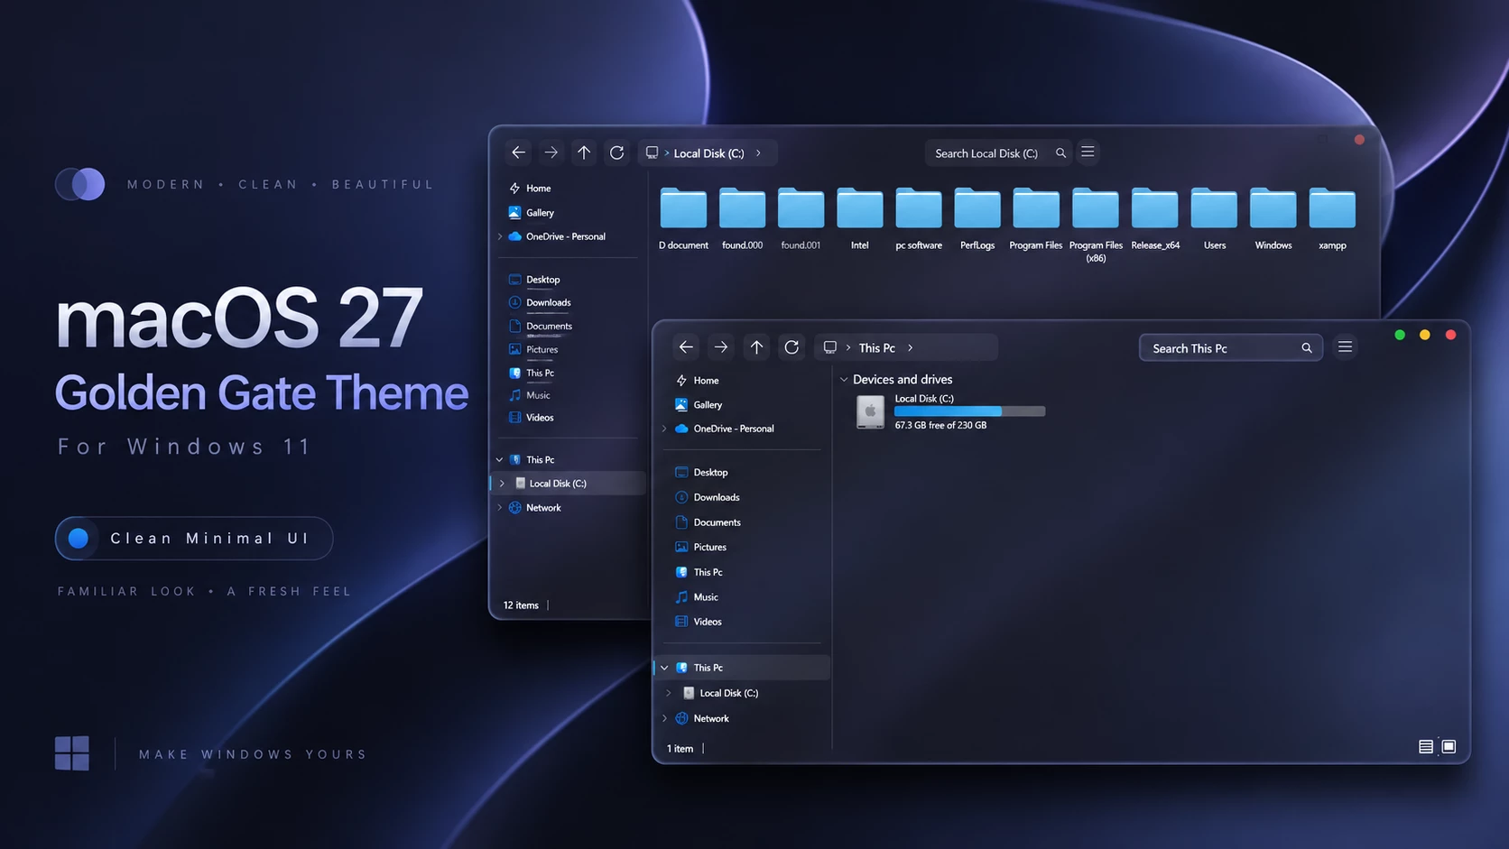Image resolution: width=1509 pixels, height=849 pixels.
Task: Click green traffic light on This Pc window
Action: pyautogui.click(x=1400, y=335)
